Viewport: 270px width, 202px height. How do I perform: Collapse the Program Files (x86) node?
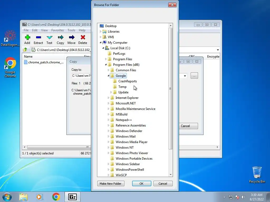106,65
